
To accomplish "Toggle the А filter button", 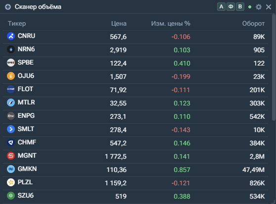I will click(x=221, y=7).
